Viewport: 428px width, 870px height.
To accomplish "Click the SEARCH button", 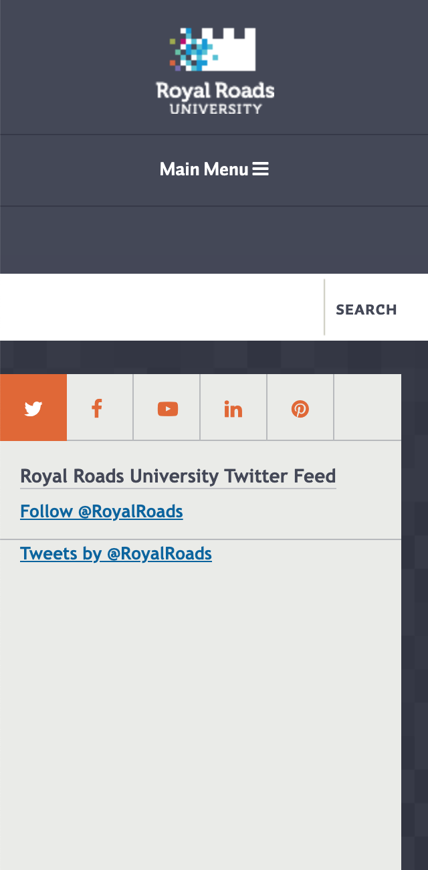I will pyautogui.click(x=366, y=309).
